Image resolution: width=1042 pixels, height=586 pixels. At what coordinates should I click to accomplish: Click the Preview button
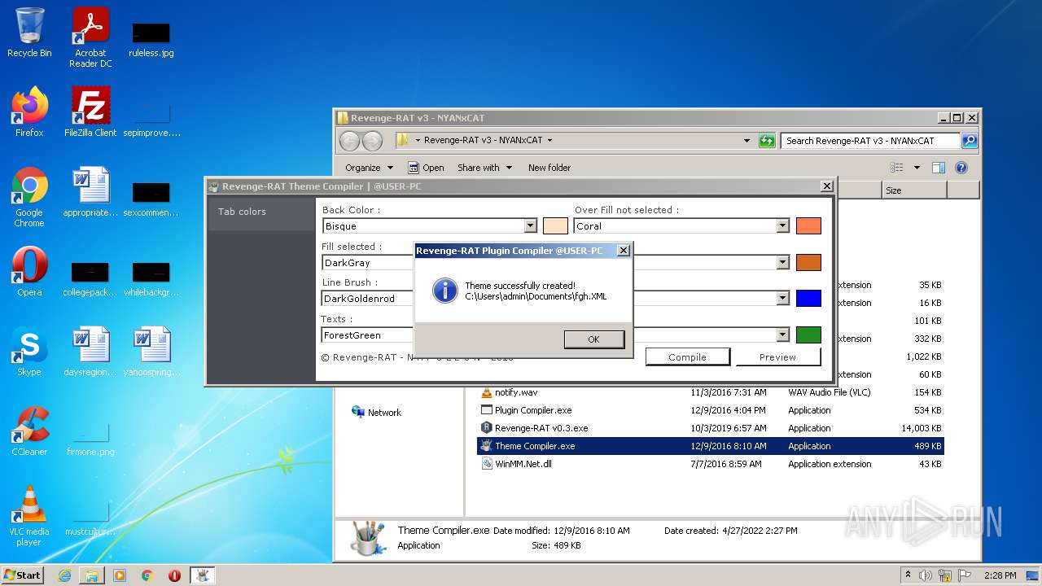pos(777,357)
